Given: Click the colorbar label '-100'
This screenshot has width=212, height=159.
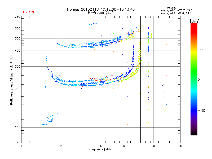Looking at the screenshot, I should [202, 111].
